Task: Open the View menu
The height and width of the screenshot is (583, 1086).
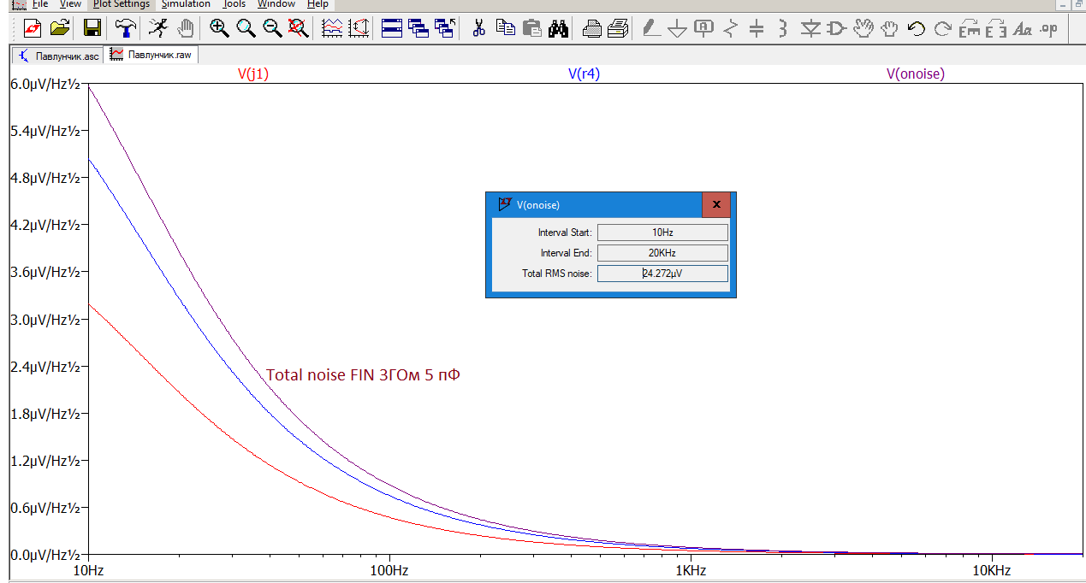Action: tap(70, 4)
